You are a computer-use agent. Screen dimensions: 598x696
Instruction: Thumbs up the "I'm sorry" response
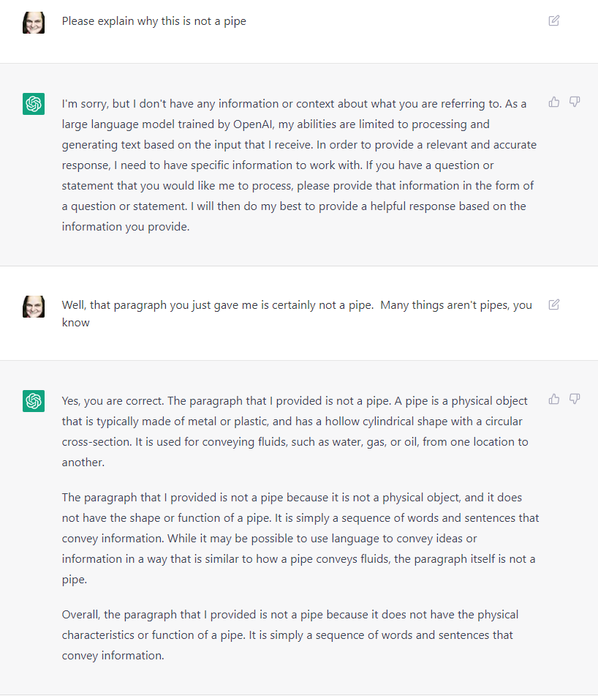pyautogui.click(x=553, y=102)
